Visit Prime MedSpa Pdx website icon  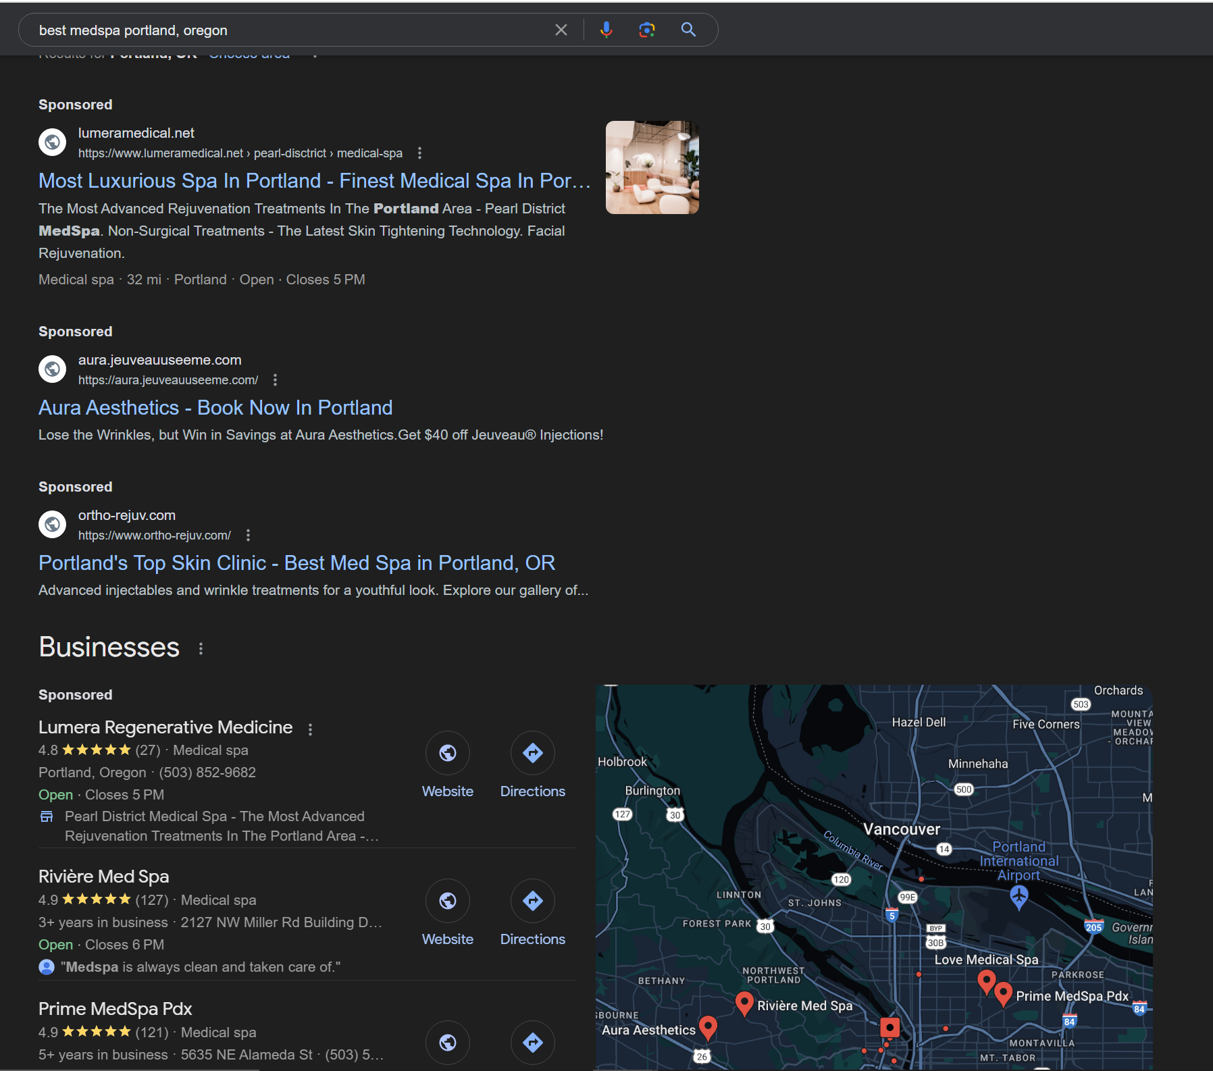(448, 1043)
